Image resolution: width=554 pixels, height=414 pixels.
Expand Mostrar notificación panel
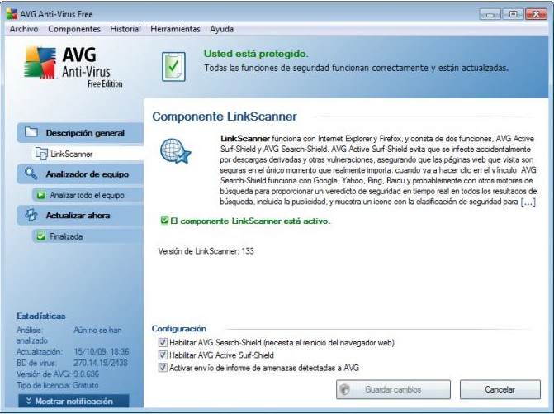tap(73, 402)
